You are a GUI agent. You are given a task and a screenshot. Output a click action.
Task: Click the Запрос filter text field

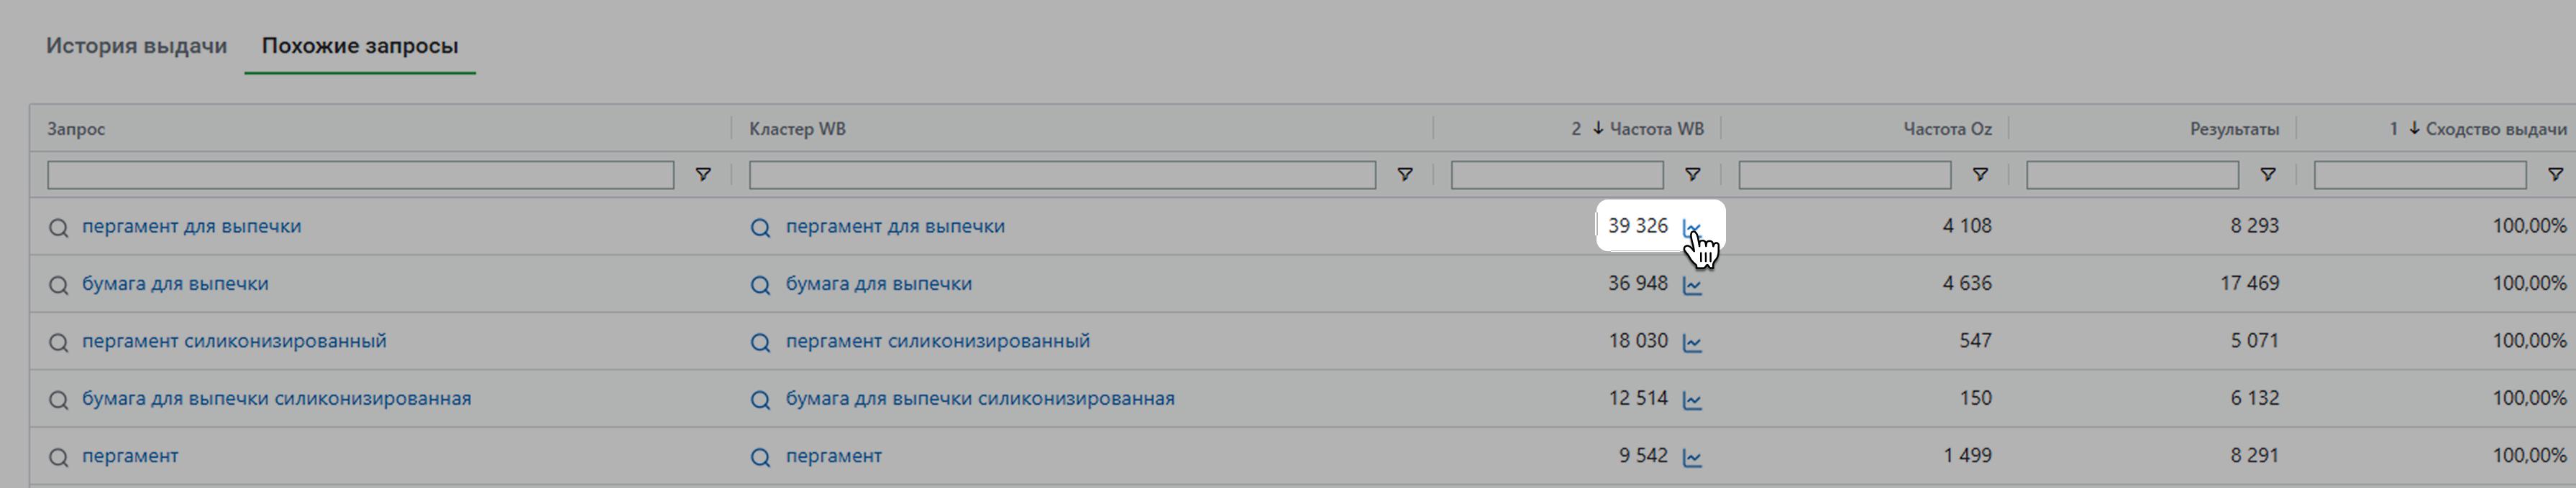click(x=360, y=174)
